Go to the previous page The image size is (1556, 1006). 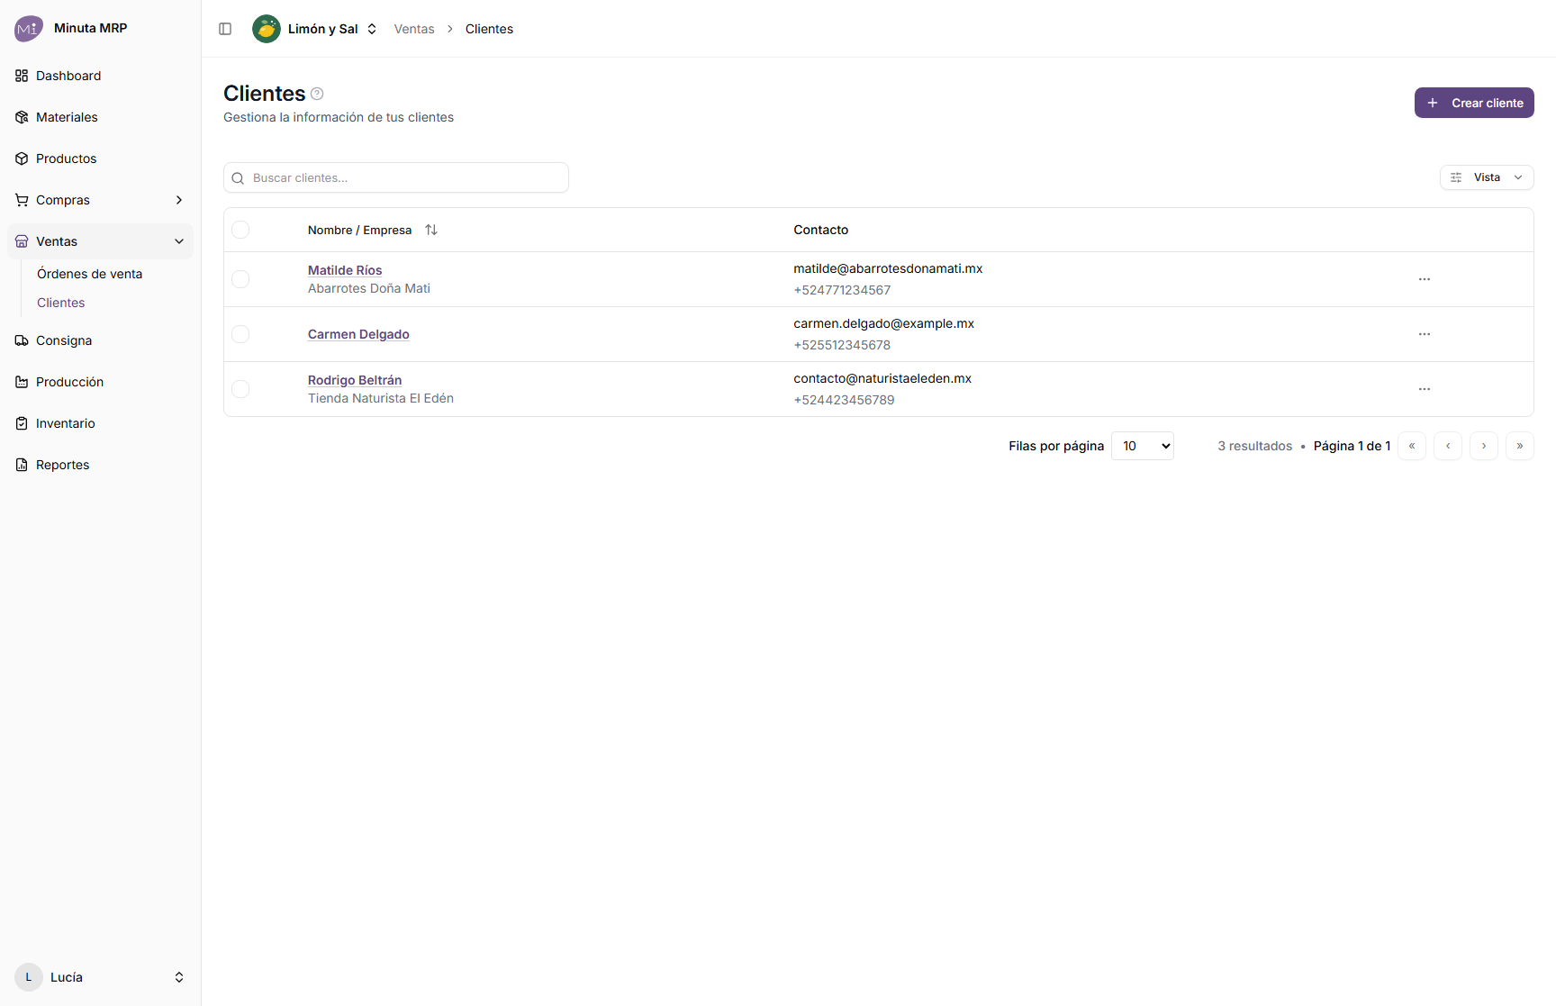click(x=1448, y=446)
